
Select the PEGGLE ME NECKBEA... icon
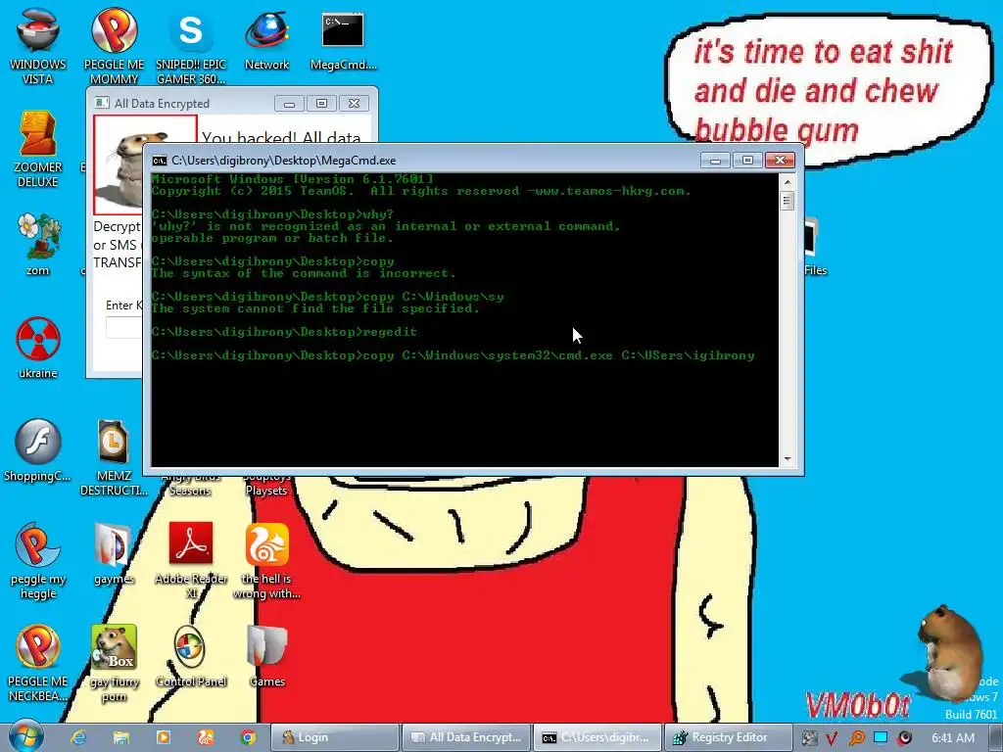click(38, 663)
